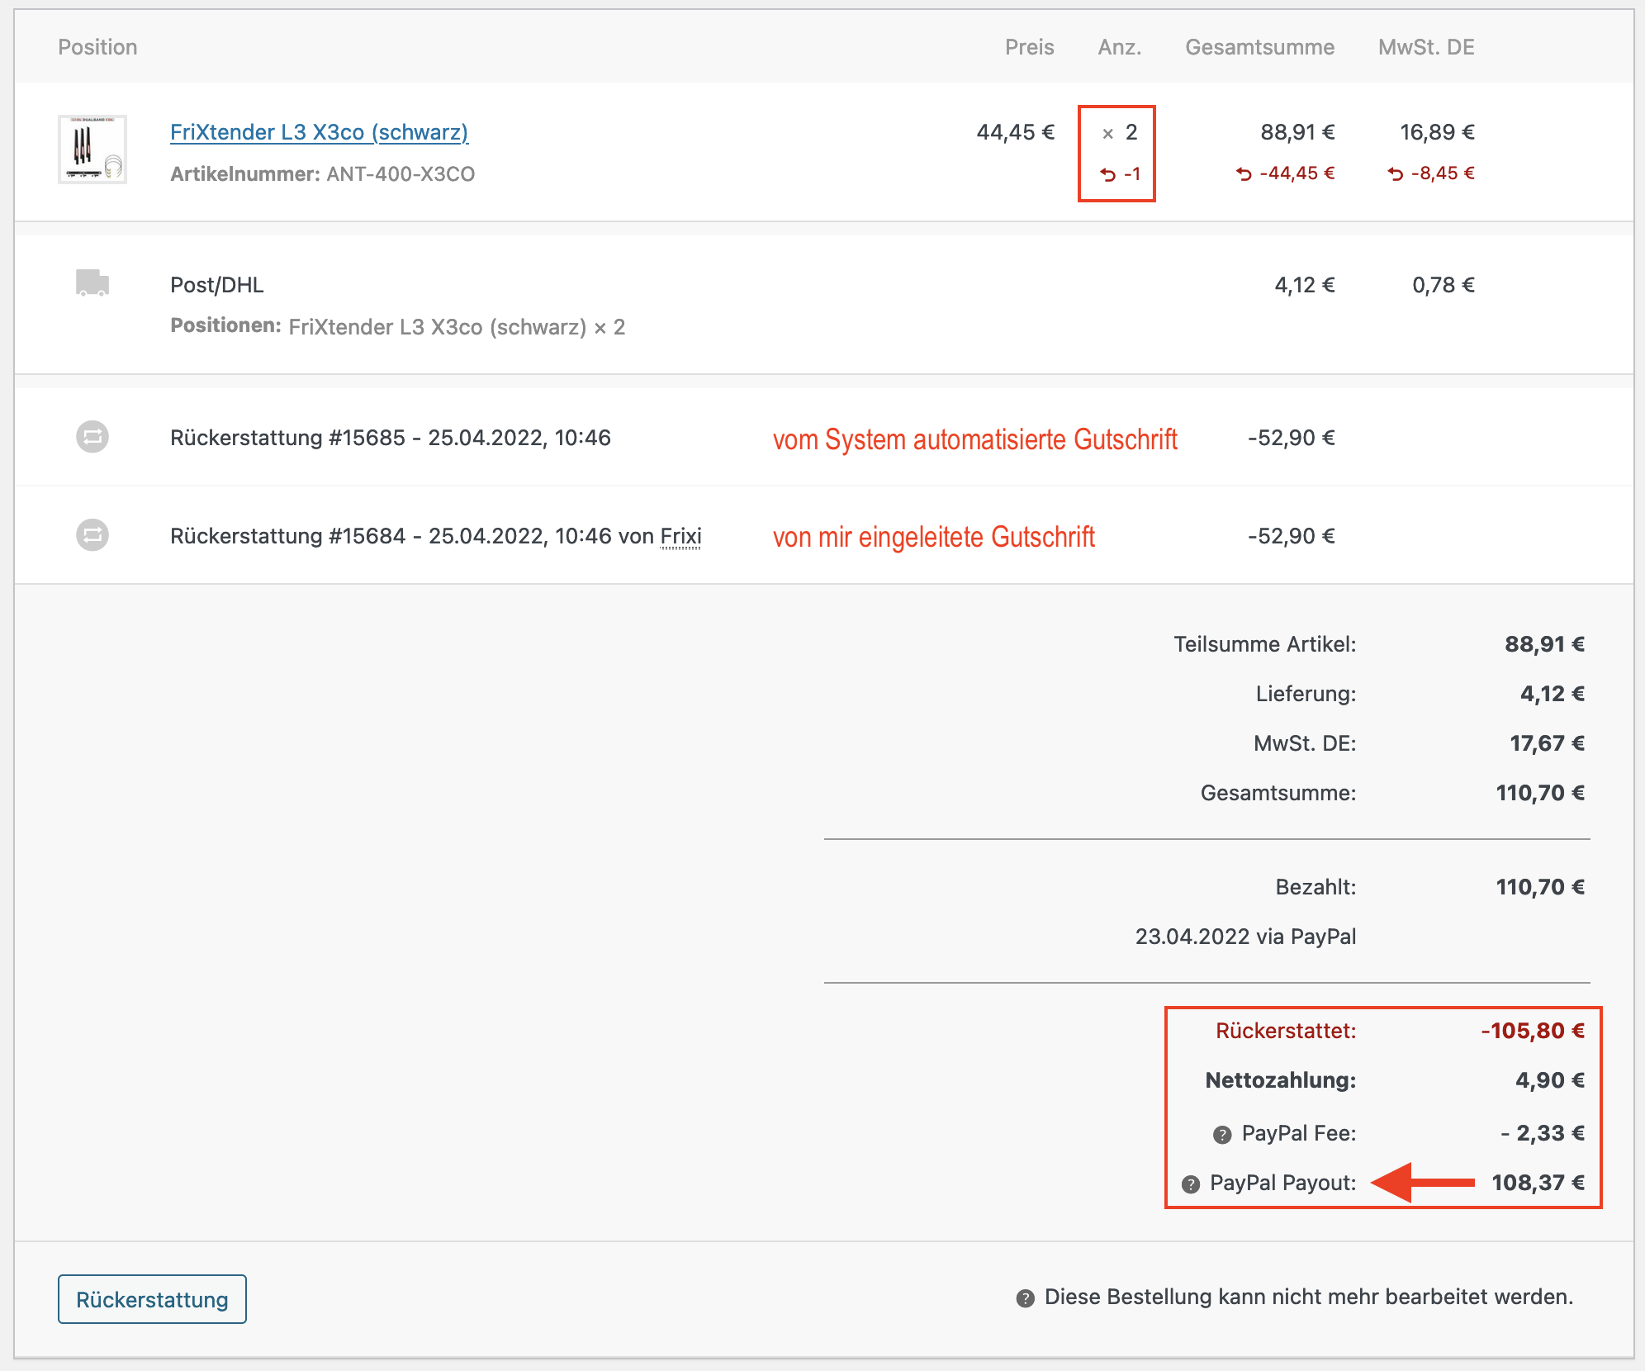Viewport: 1645px width, 1371px height.
Task: Click refund icon for Rückerstattung #15685
Action: pyautogui.click(x=92, y=436)
